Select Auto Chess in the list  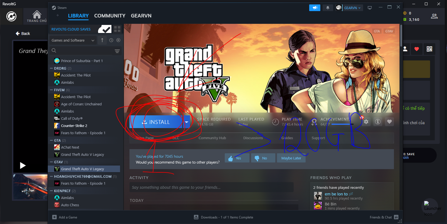tap(70, 205)
